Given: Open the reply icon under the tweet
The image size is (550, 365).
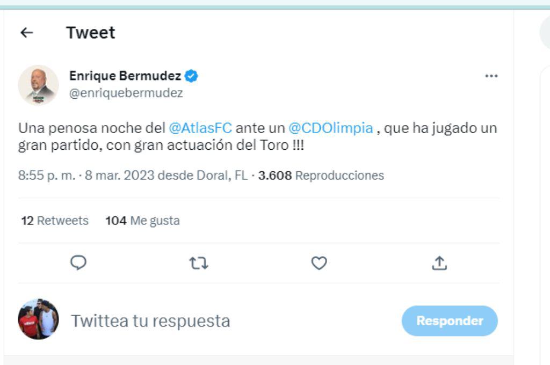Looking at the screenshot, I should tap(78, 262).
